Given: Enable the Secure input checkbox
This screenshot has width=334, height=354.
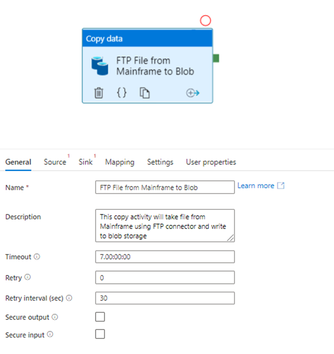Looking at the screenshot, I should [x=100, y=334].
